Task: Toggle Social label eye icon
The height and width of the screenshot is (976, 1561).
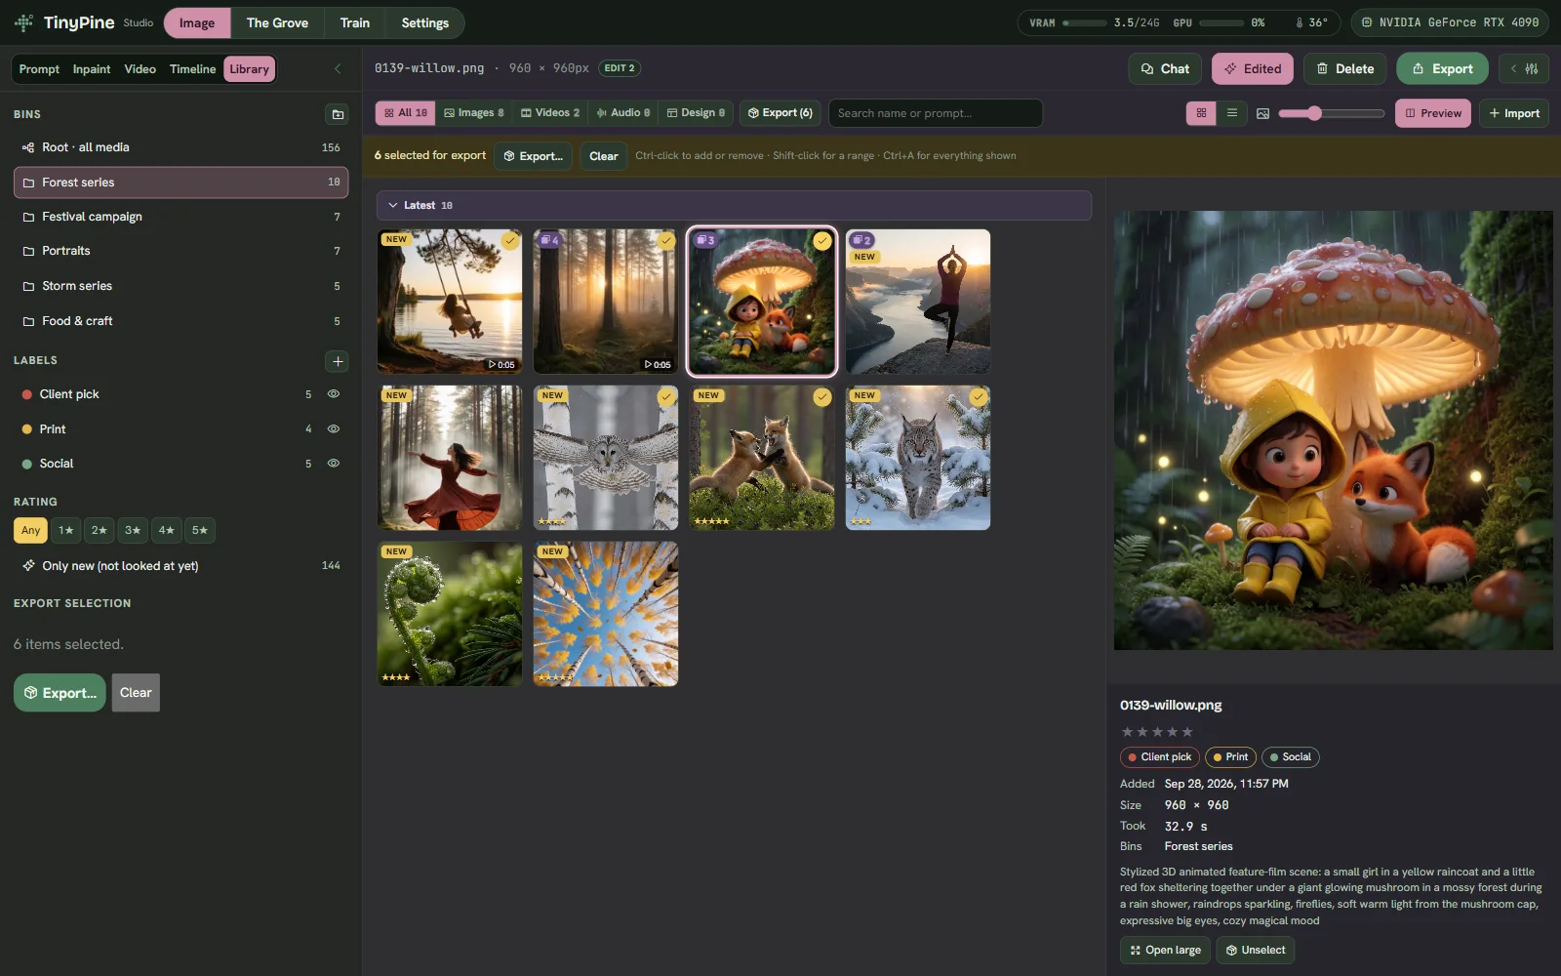Action: tap(334, 464)
